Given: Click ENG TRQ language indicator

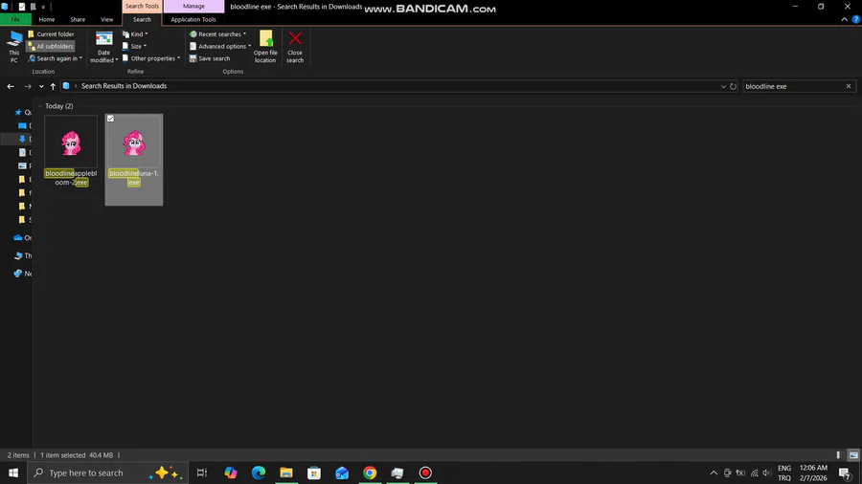Looking at the screenshot, I should pos(784,473).
